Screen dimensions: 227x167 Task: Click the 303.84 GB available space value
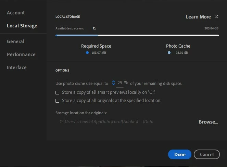211,28
